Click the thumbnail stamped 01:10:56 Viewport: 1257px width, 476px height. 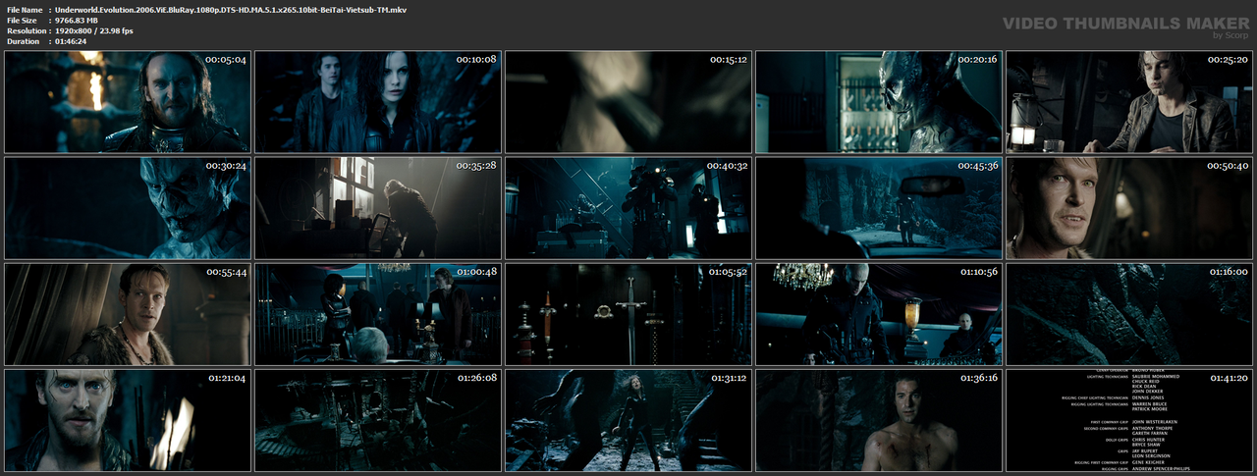click(x=878, y=314)
